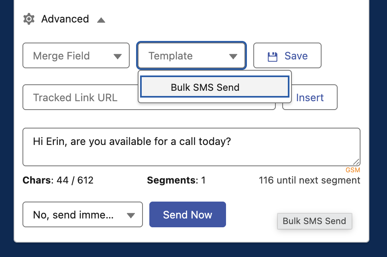Click the Merge Field dropdown arrow
The width and height of the screenshot is (387, 257).
(x=118, y=56)
